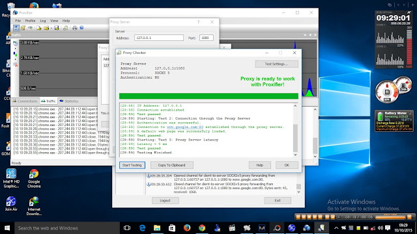Click Copy To Clipboard in Proxy Checker

[171, 165]
